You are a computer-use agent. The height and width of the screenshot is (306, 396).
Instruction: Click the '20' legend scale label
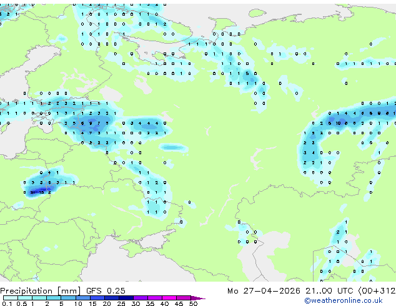[x=107, y=304]
